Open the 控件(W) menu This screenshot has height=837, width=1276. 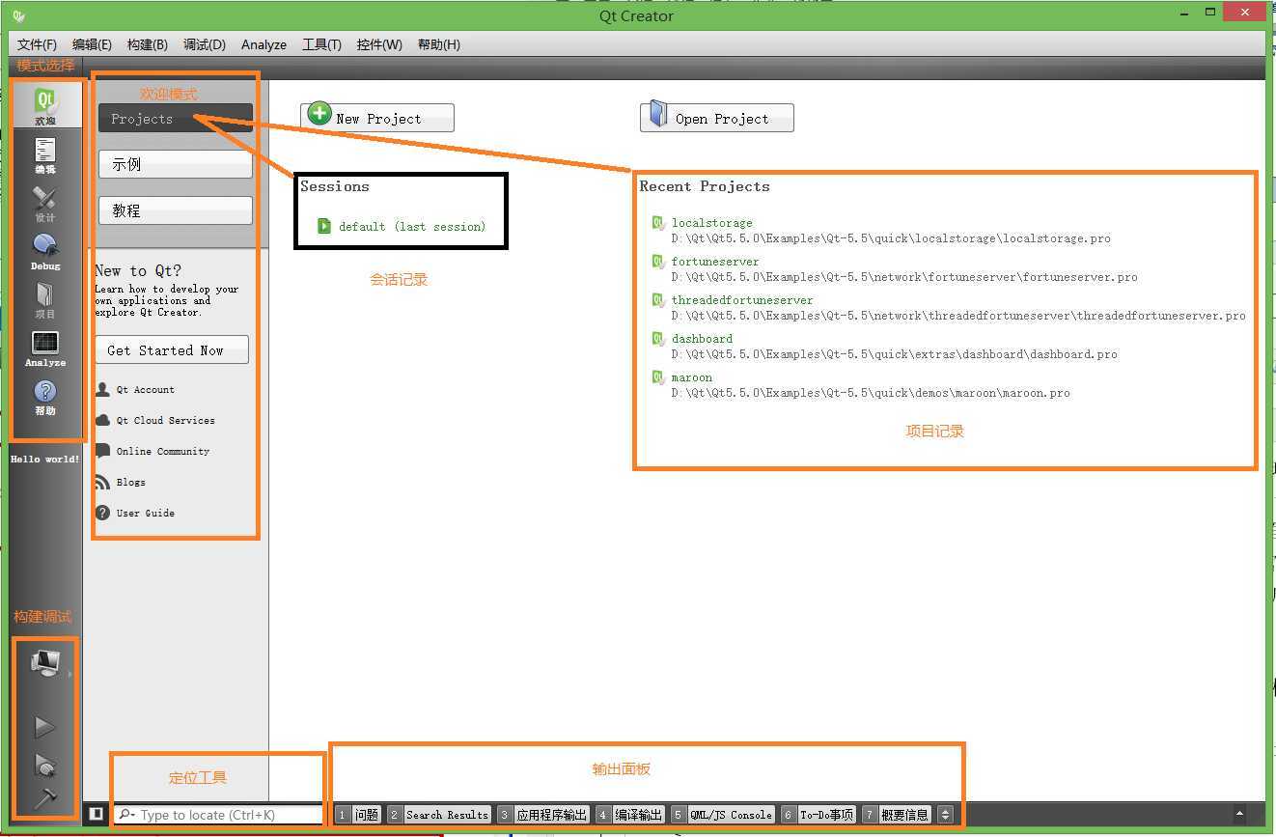pos(379,44)
